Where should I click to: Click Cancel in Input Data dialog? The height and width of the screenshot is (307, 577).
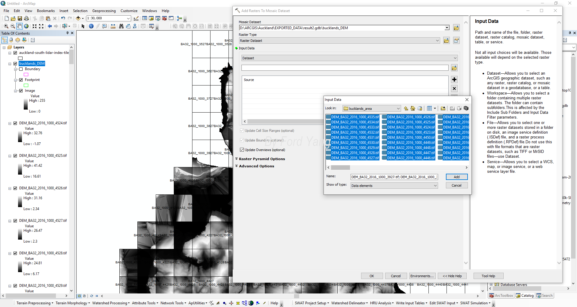tap(456, 185)
